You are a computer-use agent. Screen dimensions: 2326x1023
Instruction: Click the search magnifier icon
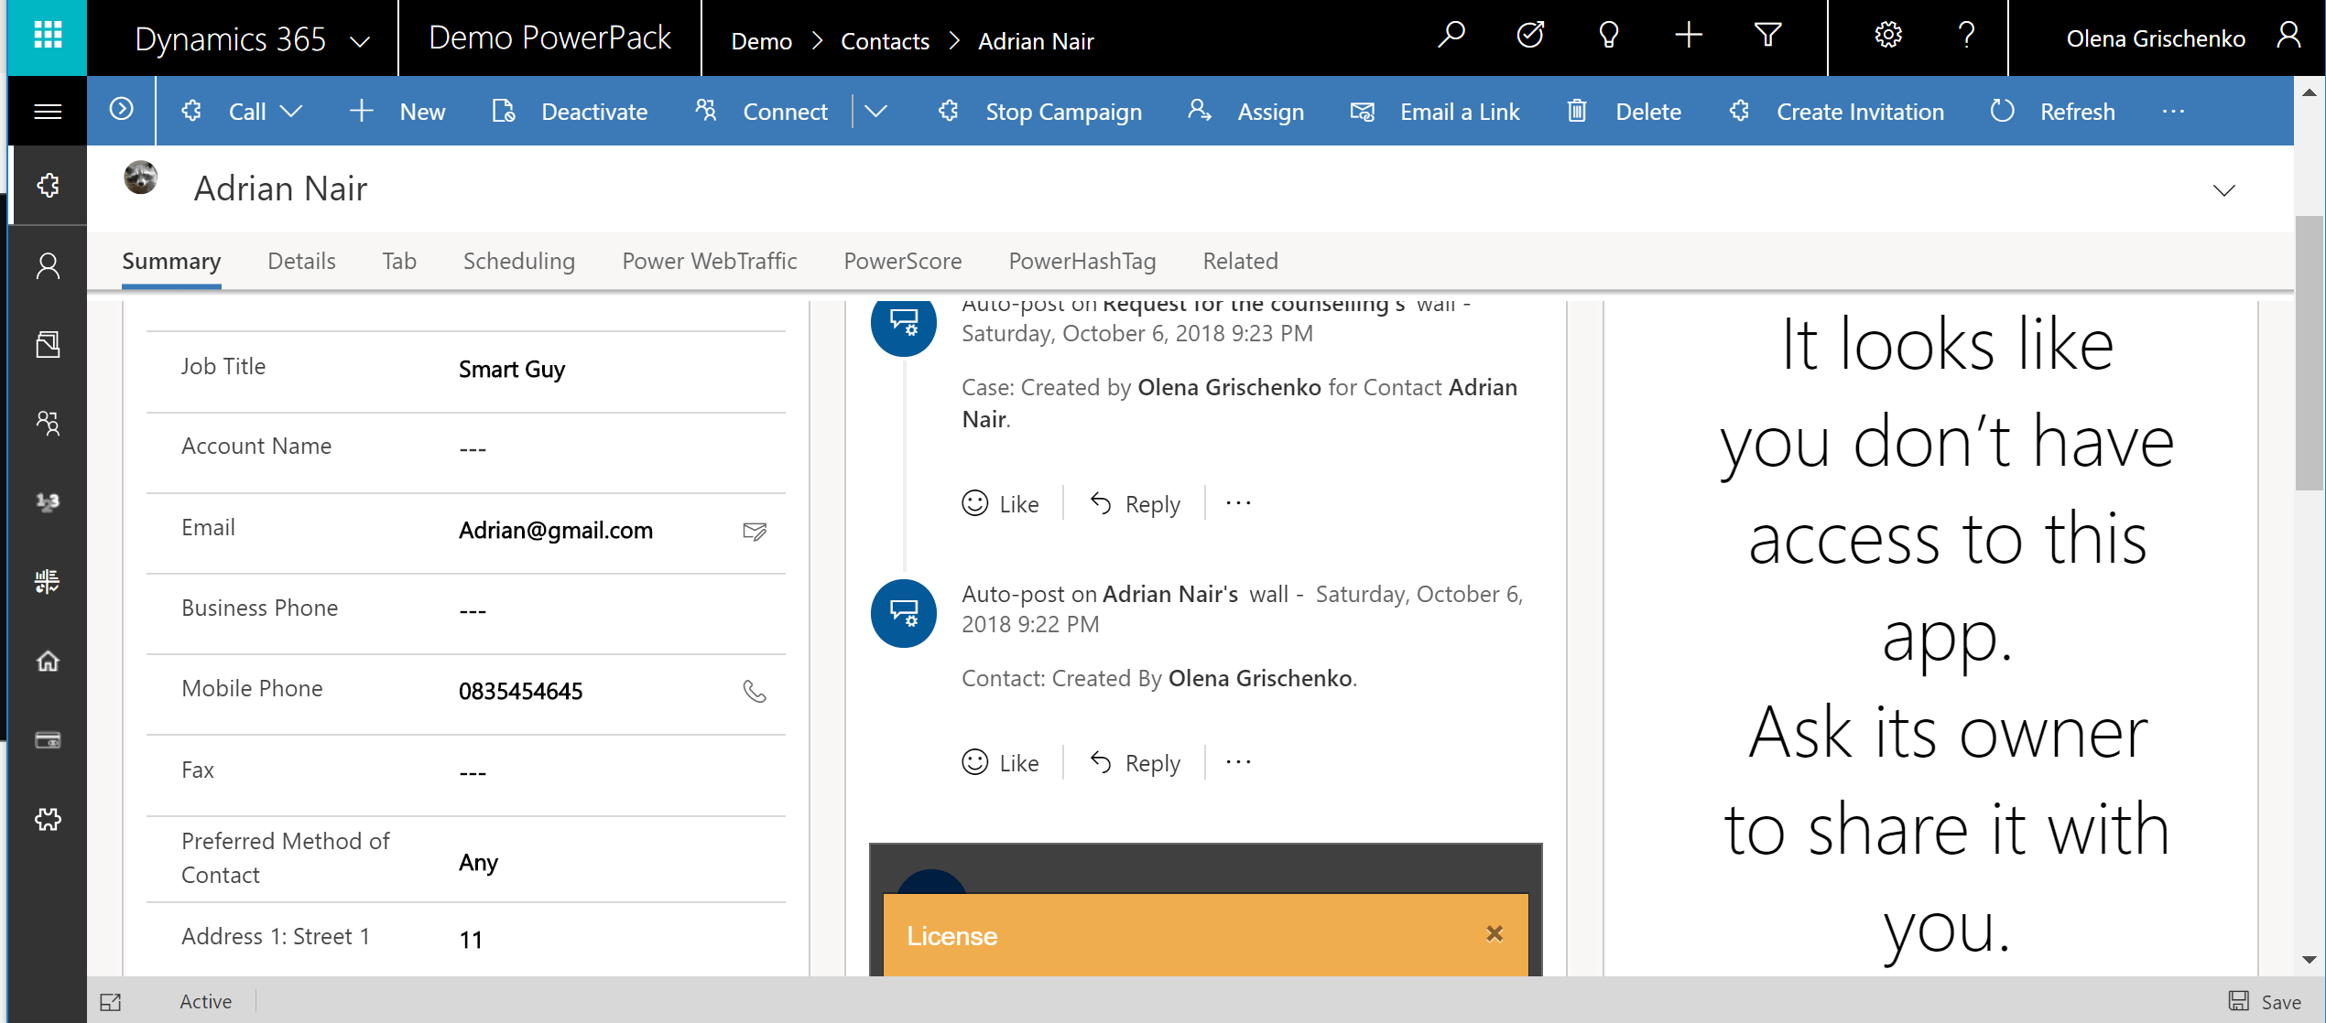point(1451,37)
